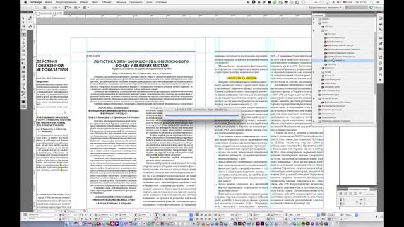Click the character fill color swatch in control panel
Screen dimensions: 404x227
pyautogui.click(x=157, y=214)
